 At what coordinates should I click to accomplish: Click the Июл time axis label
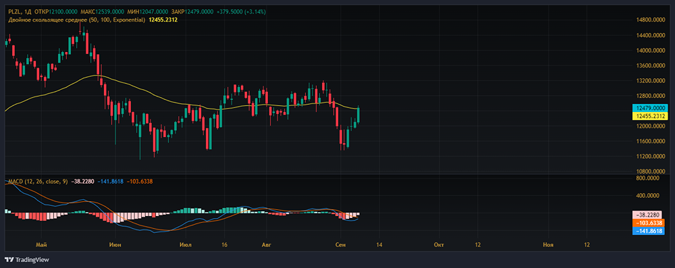pos(186,245)
